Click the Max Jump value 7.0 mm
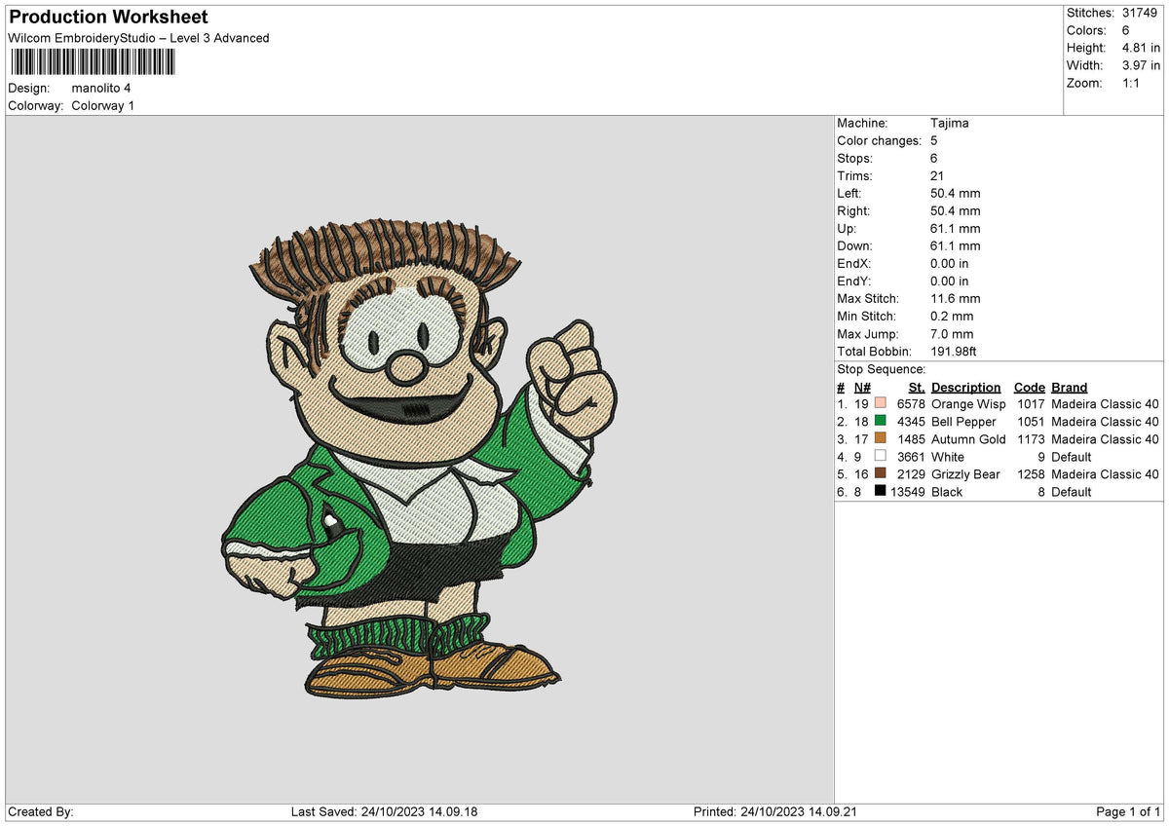1169x826 pixels. (952, 333)
